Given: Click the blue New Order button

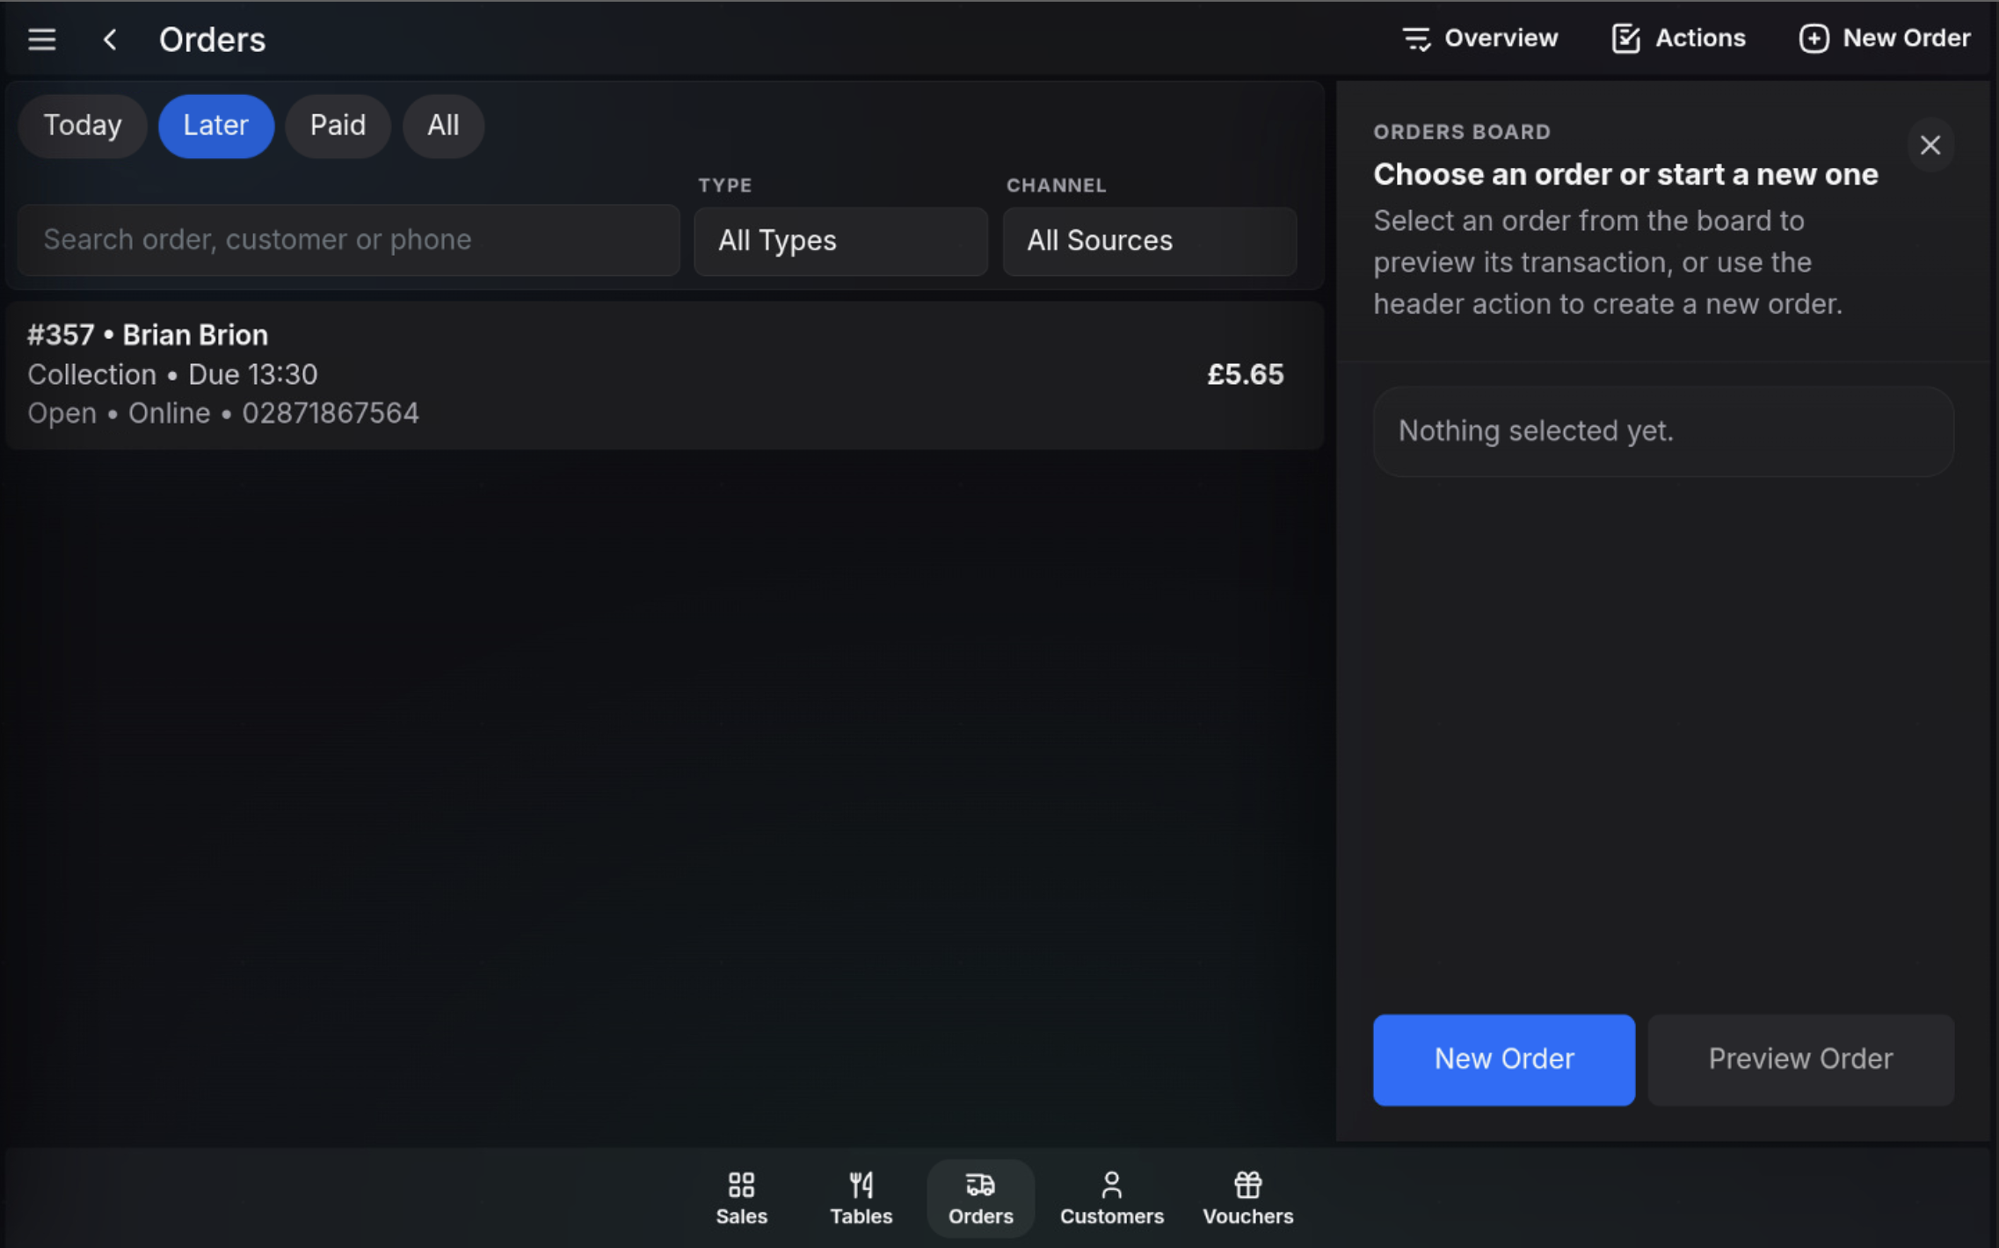Looking at the screenshot, I should [x=1503, y=1059].
